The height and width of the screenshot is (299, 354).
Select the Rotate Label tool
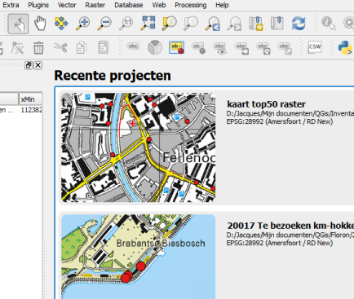tap(263, 48)
